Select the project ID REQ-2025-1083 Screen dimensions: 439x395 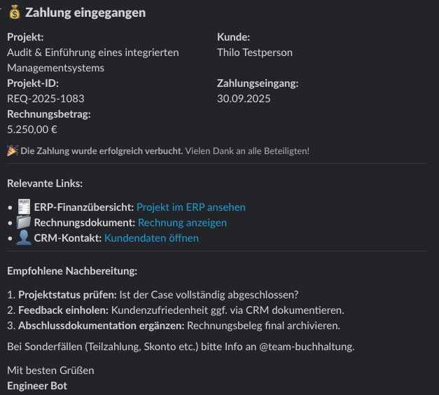pyautogui.click(x=46, y=99)
